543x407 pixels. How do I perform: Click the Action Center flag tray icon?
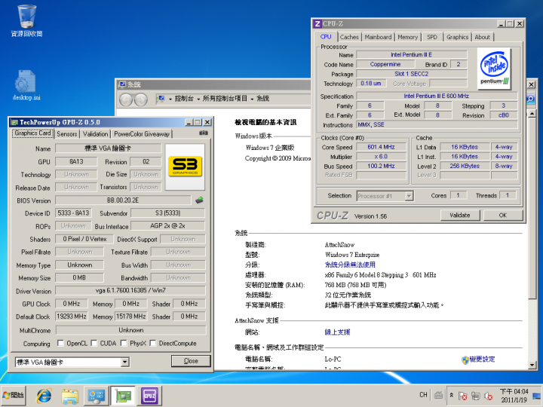pos(462,396)
